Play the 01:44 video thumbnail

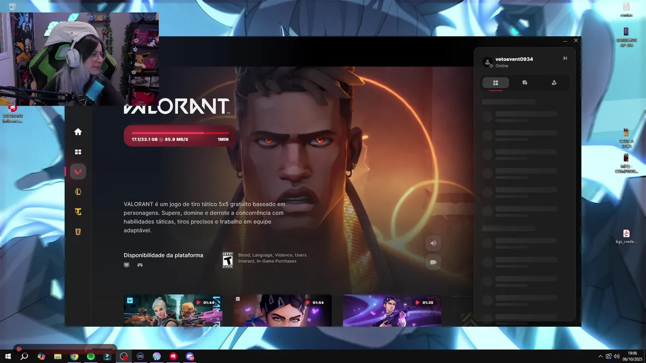(173, 311)
